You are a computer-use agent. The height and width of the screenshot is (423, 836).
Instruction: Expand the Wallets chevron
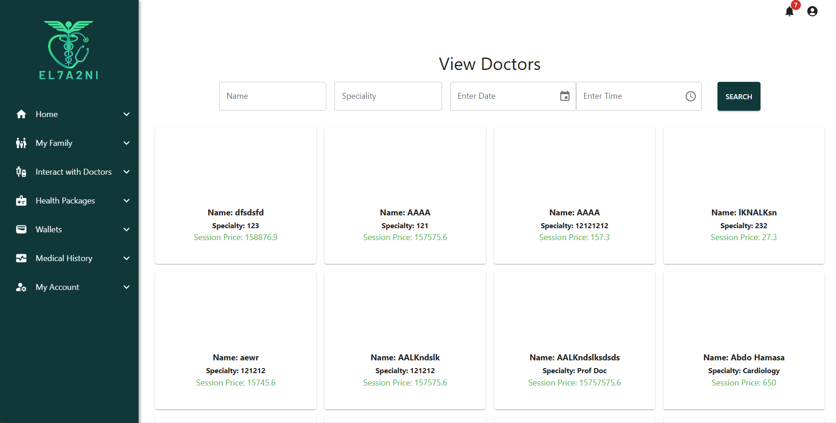(127, 230)
